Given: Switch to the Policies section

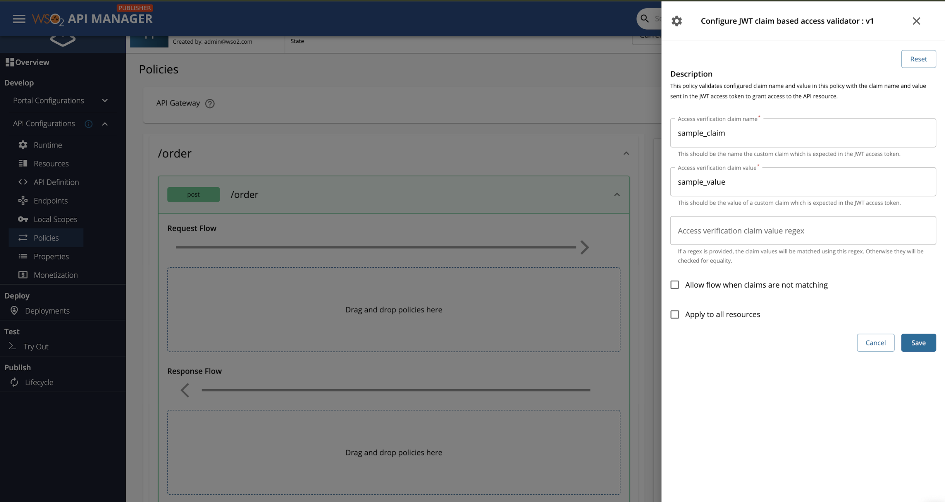Looking at the screenshot, I should point(46,237).
